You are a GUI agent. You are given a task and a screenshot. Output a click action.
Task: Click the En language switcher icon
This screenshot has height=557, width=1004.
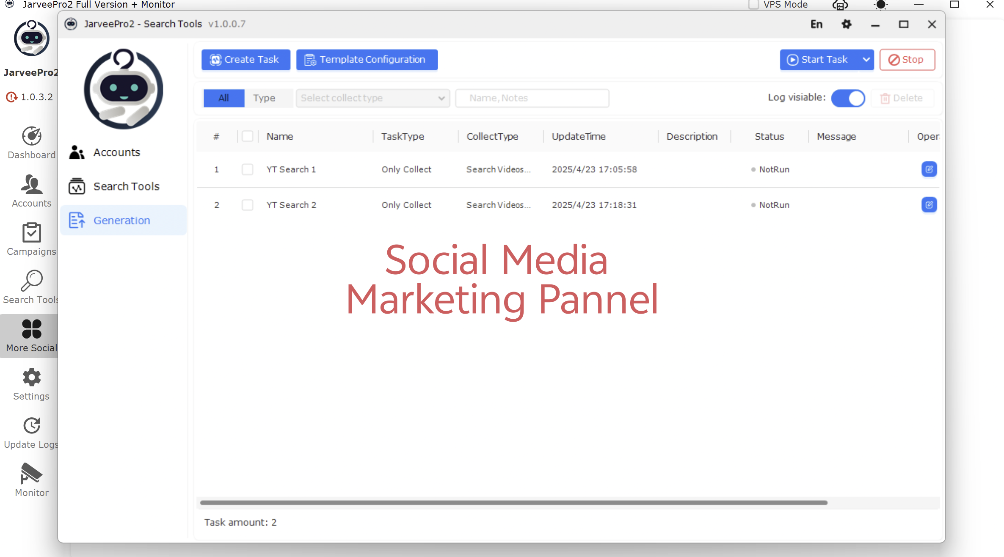[816, 25]
